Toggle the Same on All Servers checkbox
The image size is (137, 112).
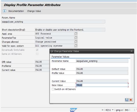37,54
